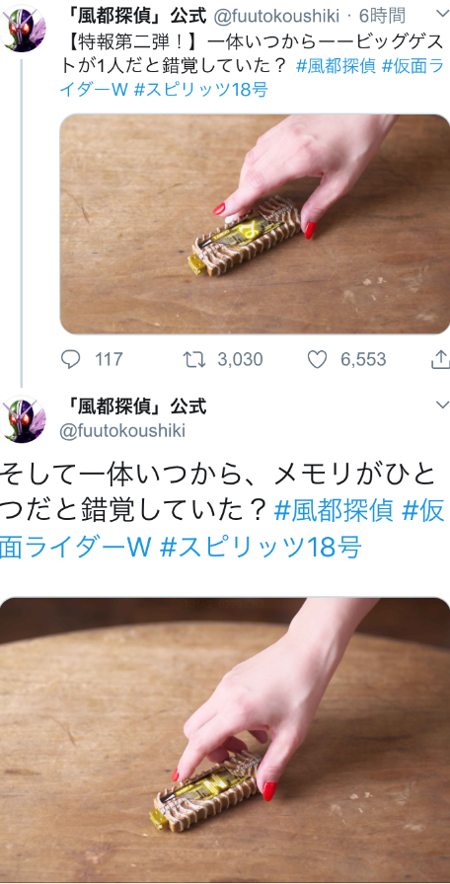The image size is (450, 884).
Task: Open #スピリッツ18号 hashtag in first tweet
Action: (200, 90)
